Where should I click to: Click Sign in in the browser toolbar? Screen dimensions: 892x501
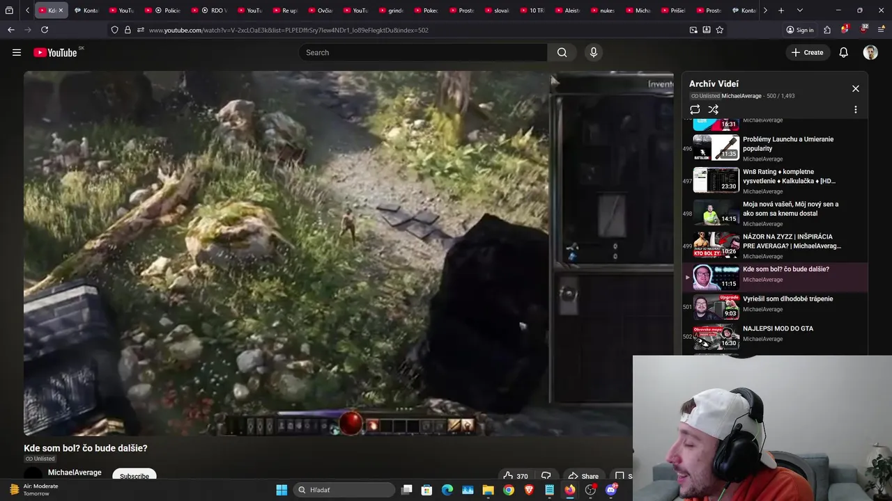(x=799, y=30)
